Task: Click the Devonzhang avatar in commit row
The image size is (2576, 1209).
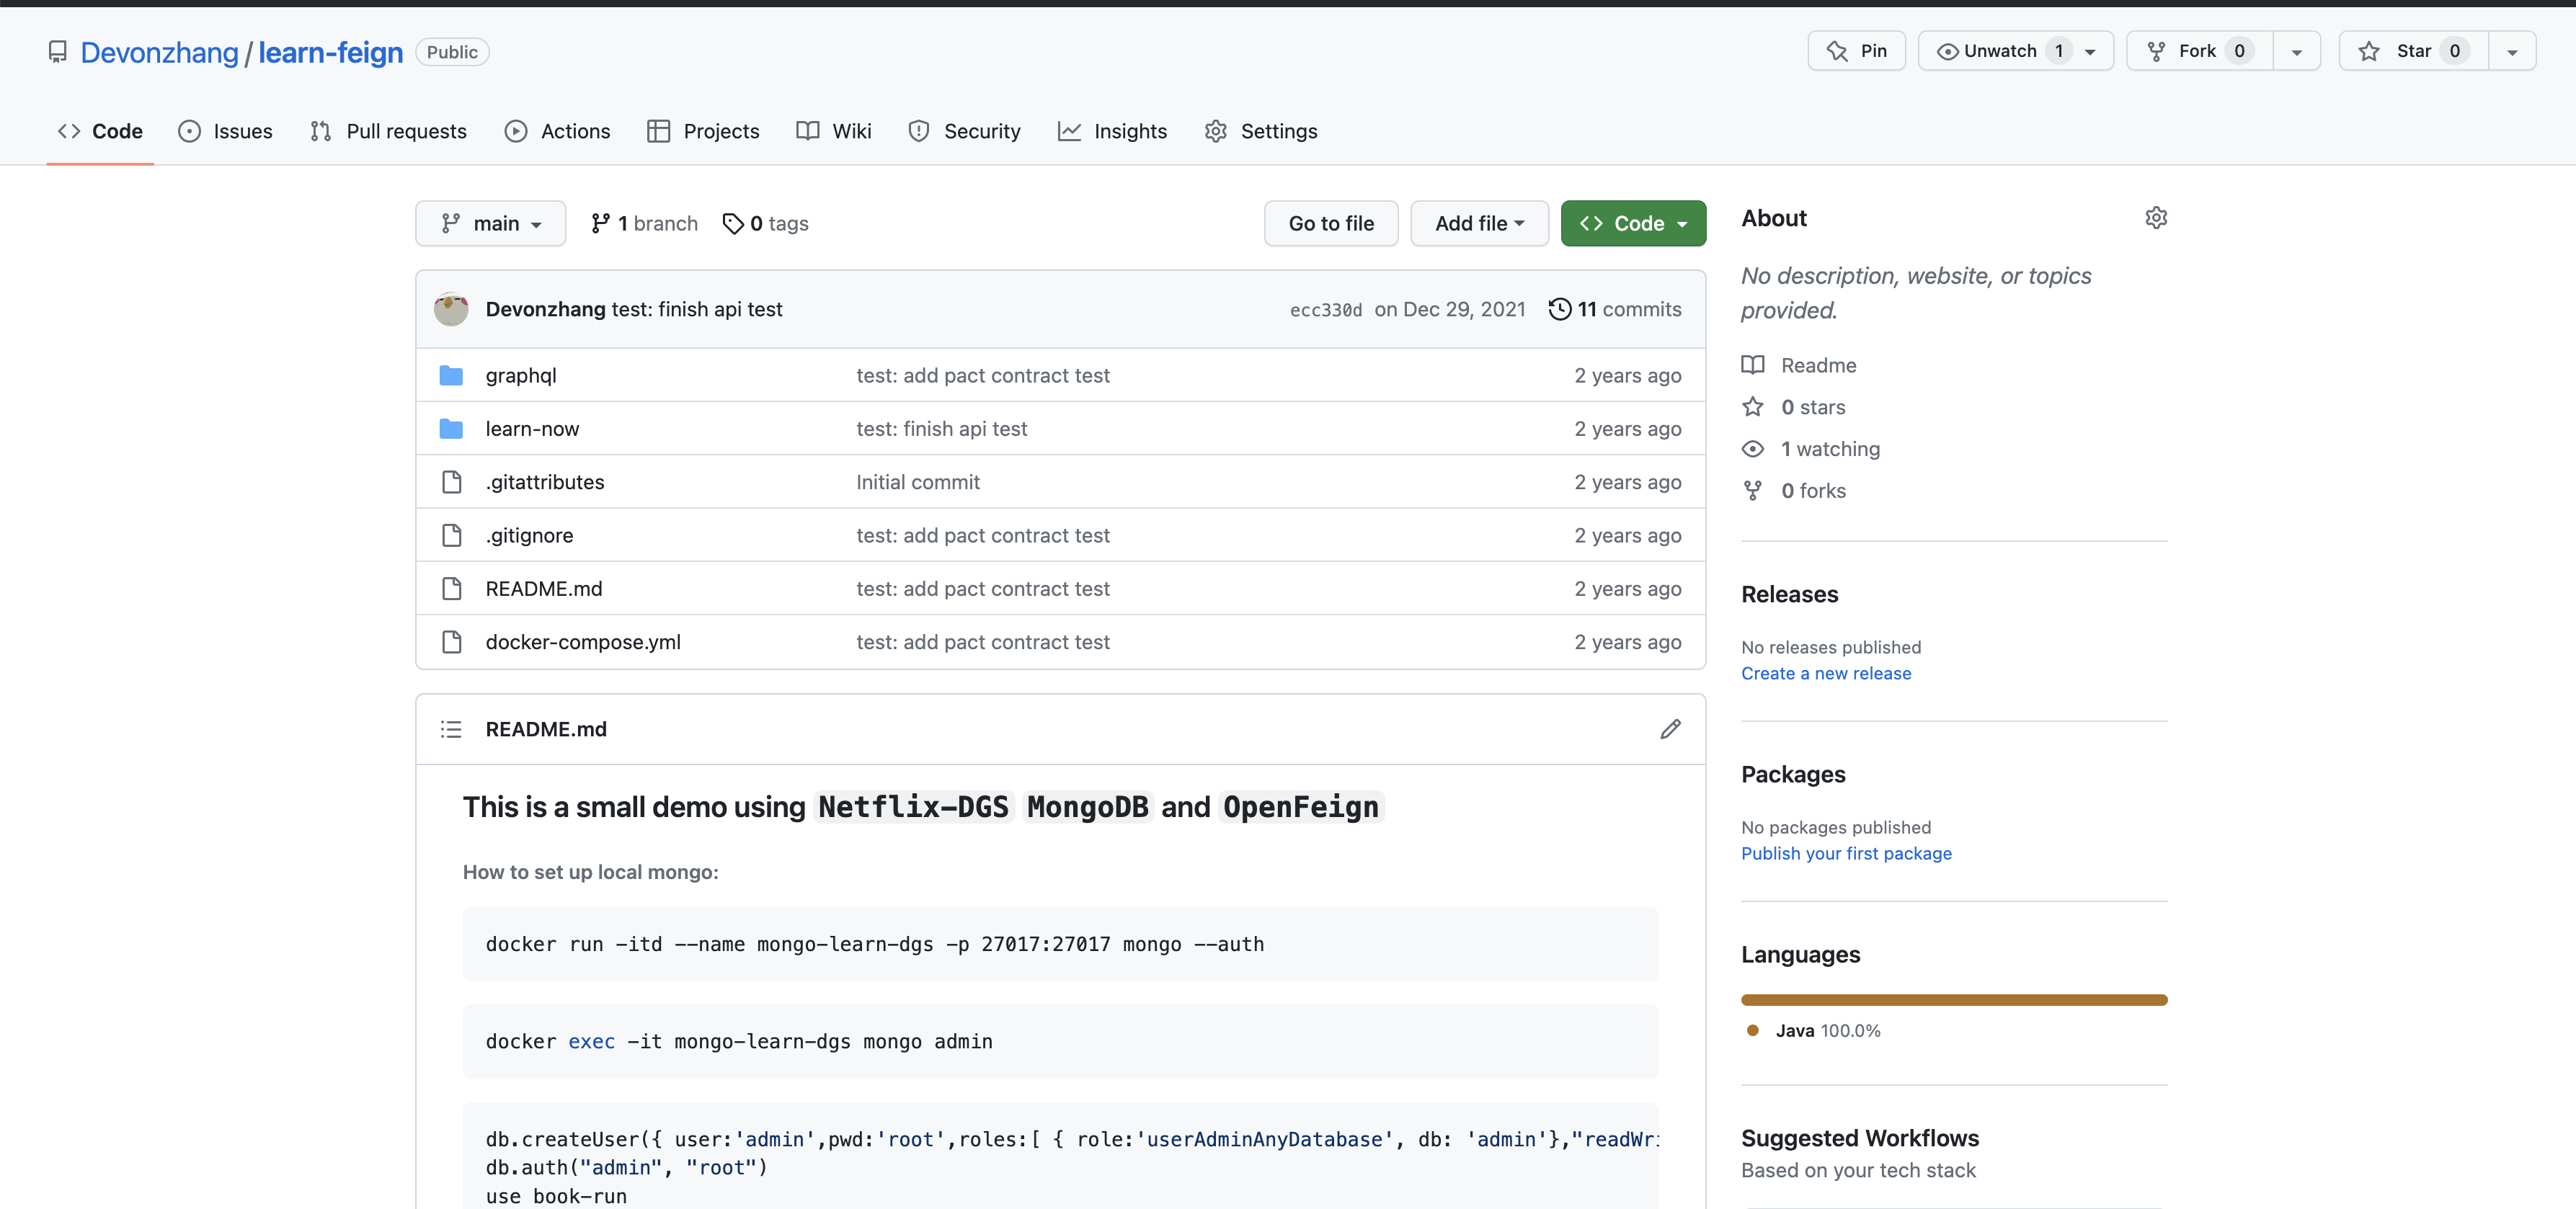Action: 451,309
